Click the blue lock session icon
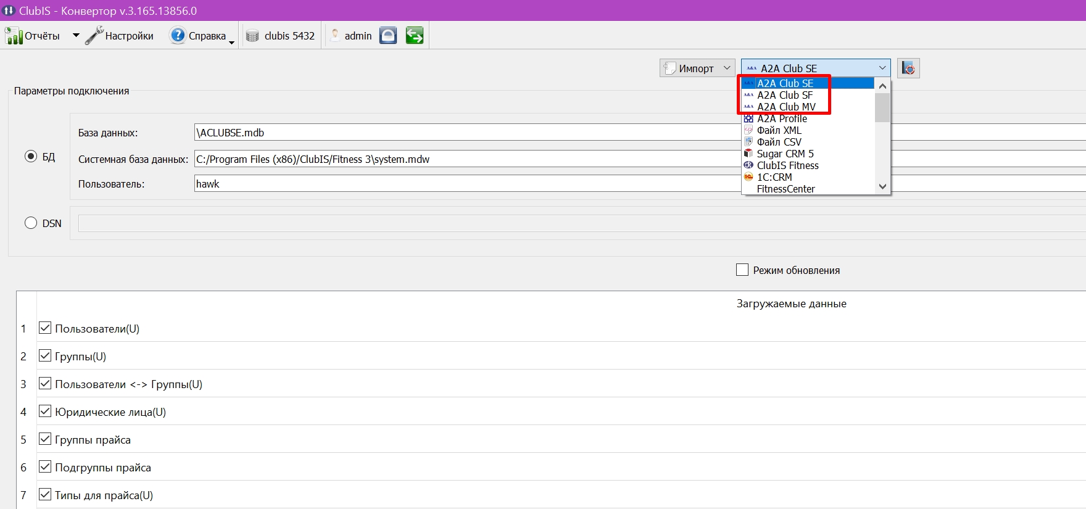 (x=388, y=36)
